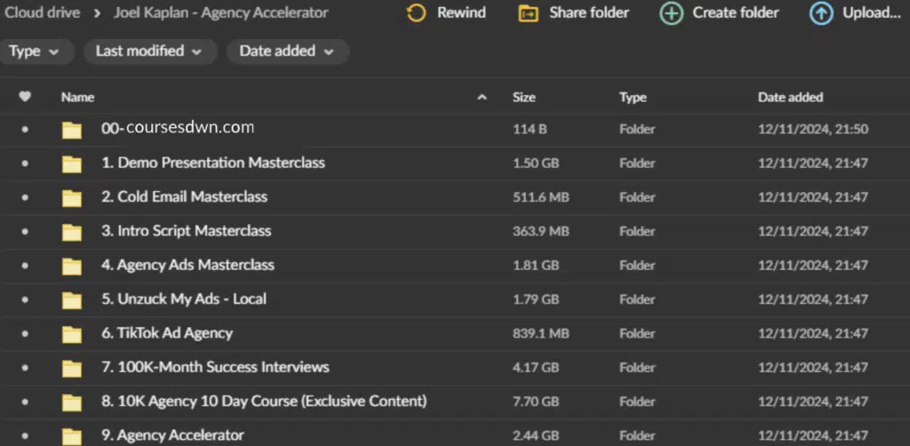Click the Create folder plus icon
Image resolution: width=910 pixels, height=446 pixels.
[671, 13]
